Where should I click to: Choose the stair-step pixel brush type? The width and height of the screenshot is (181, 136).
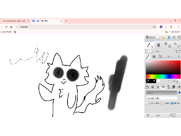(x=169, y=87)
